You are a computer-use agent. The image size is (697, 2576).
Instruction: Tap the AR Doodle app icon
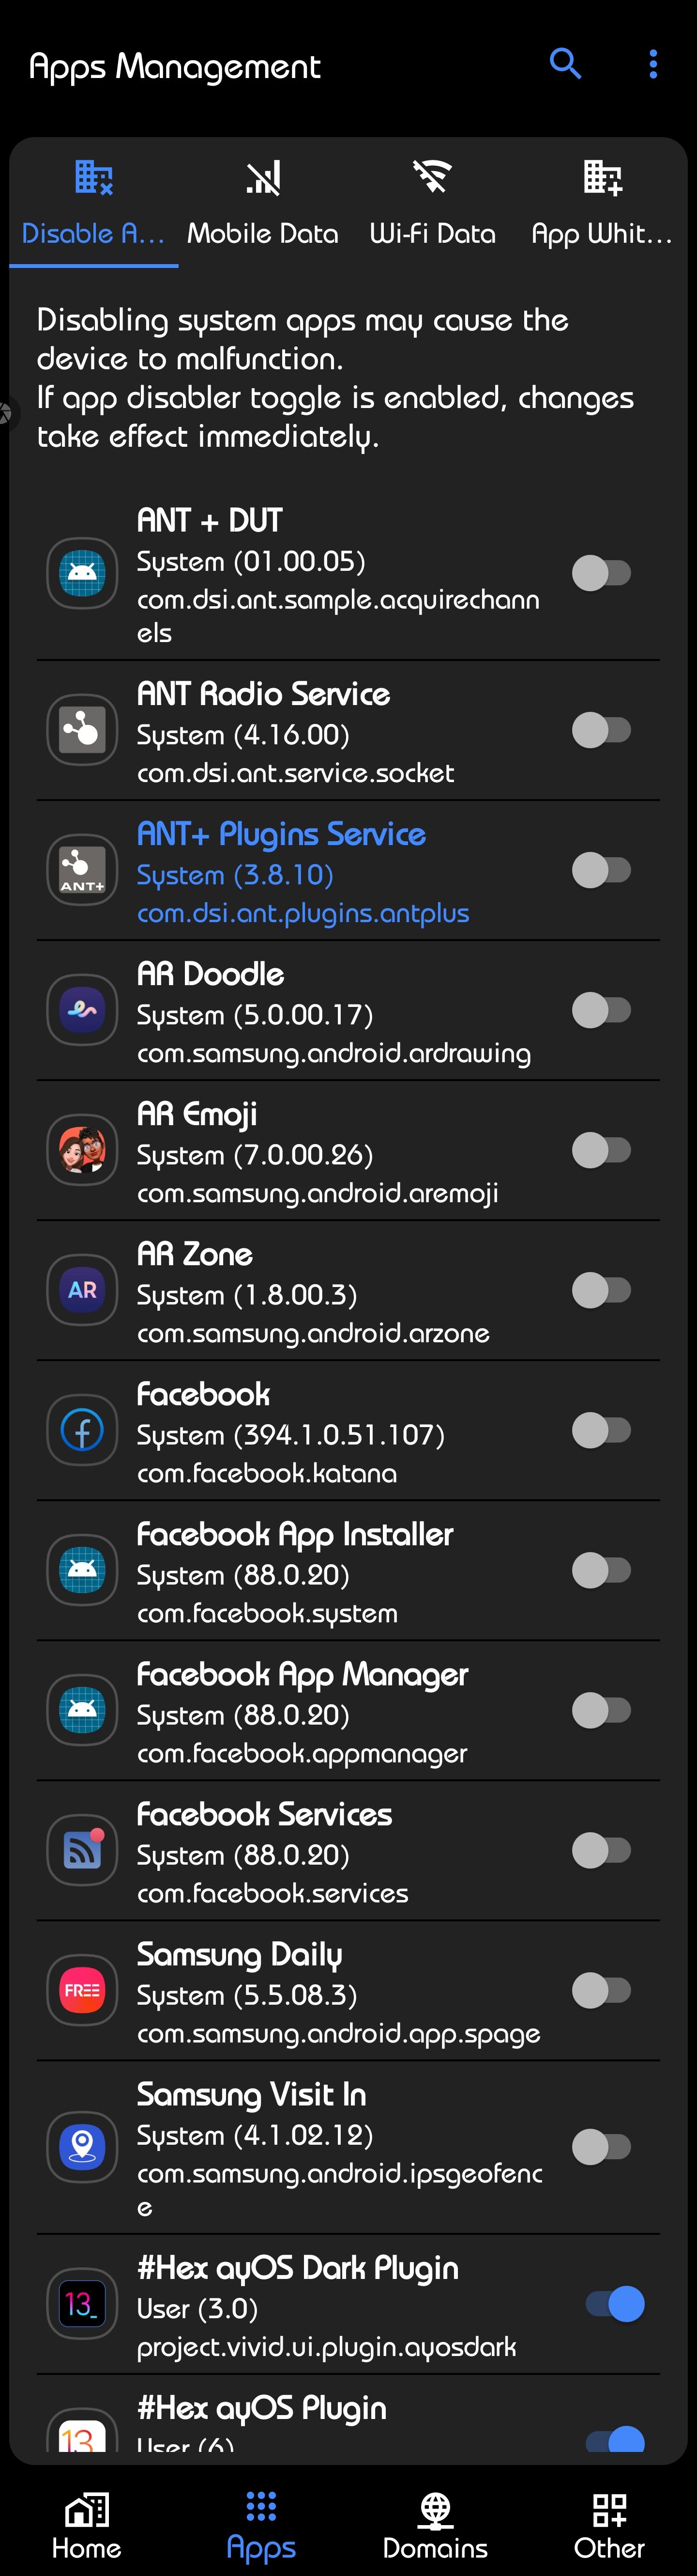tap(82, 1010)
